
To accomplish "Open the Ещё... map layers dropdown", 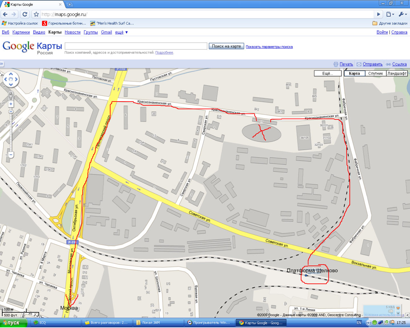I will click(x=328, y=73).
